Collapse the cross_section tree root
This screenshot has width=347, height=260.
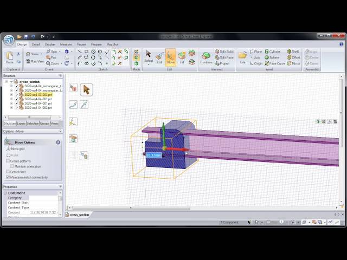6,82
